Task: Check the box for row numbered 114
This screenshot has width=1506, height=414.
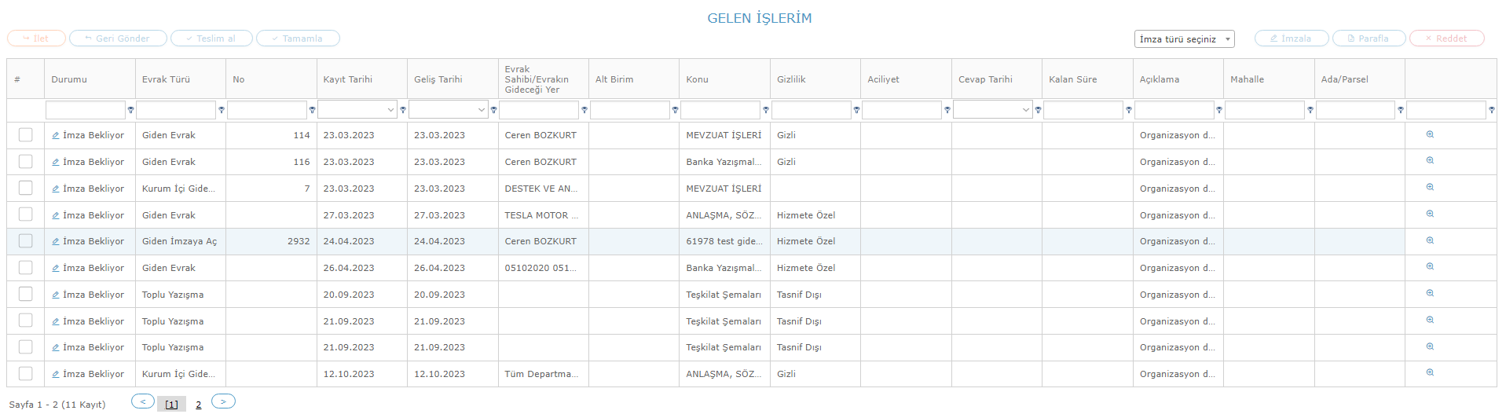Action: [x=26, y=135]
